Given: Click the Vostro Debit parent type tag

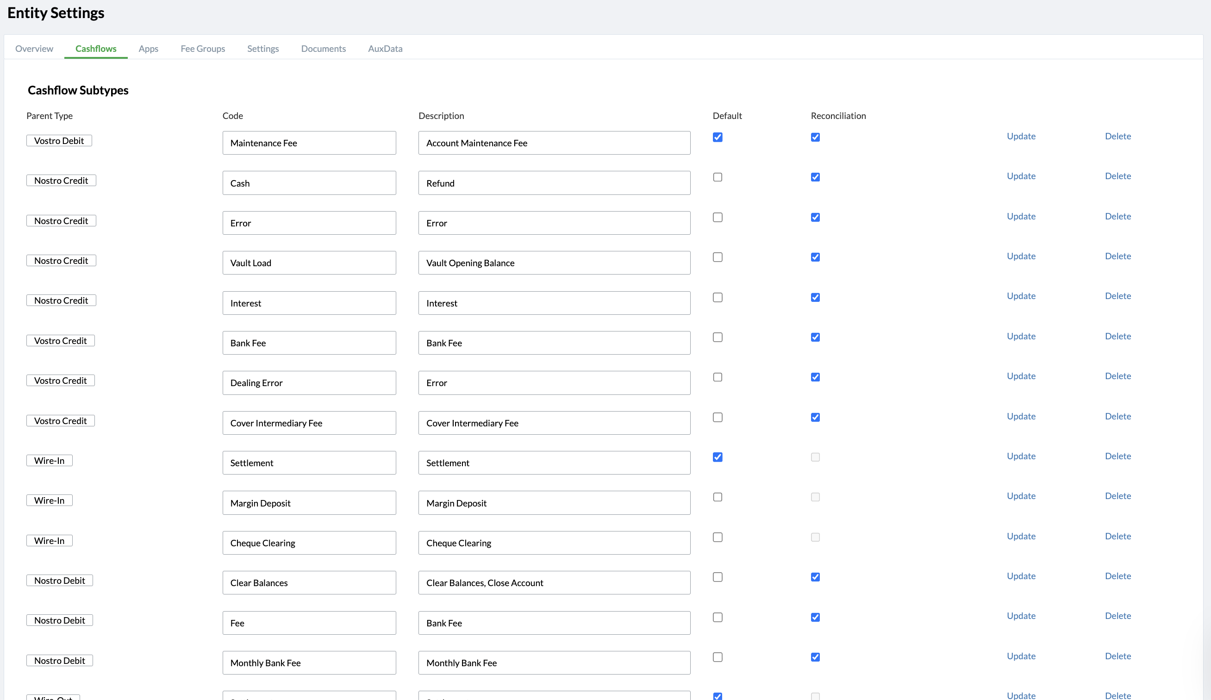Looking at the screenshot, I should click(59, 141).
